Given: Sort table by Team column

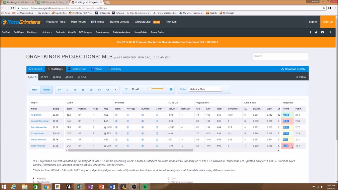Looking at the screenshot, I should (70, 109).
